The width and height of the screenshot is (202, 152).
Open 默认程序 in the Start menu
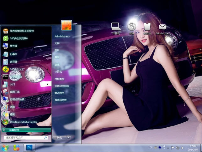tap(59, 93)
